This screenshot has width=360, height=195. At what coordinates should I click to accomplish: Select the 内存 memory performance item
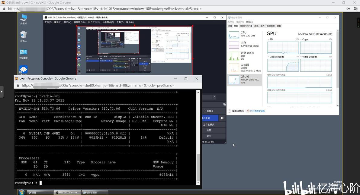pos(245,45)
